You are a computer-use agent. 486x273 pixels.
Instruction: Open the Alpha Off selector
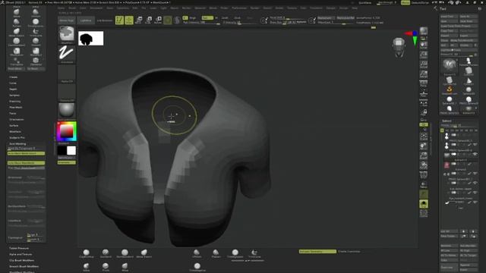coord(66,74)
